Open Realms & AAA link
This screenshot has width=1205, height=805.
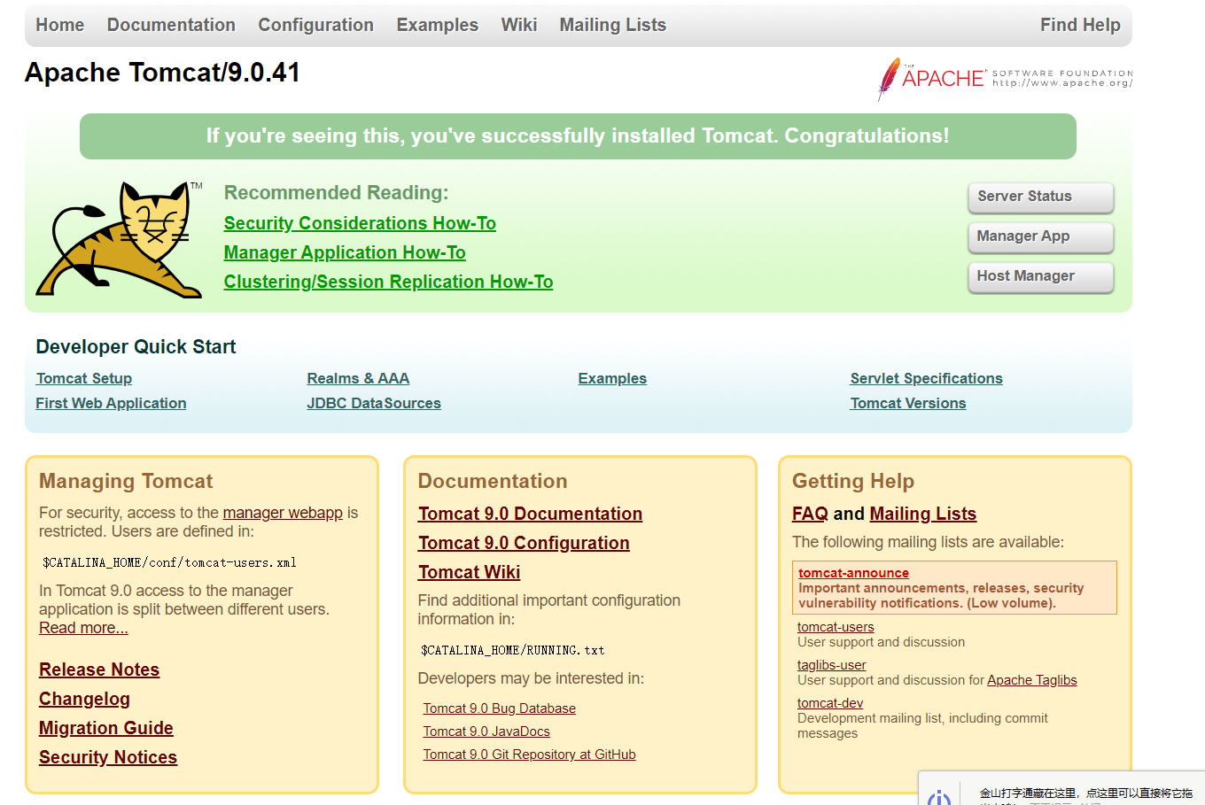click(x=358, y=378)
